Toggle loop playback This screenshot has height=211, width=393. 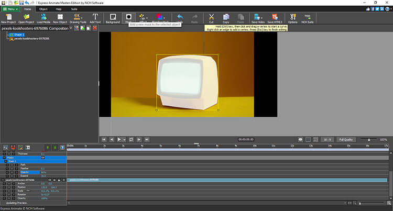(131, 140)
